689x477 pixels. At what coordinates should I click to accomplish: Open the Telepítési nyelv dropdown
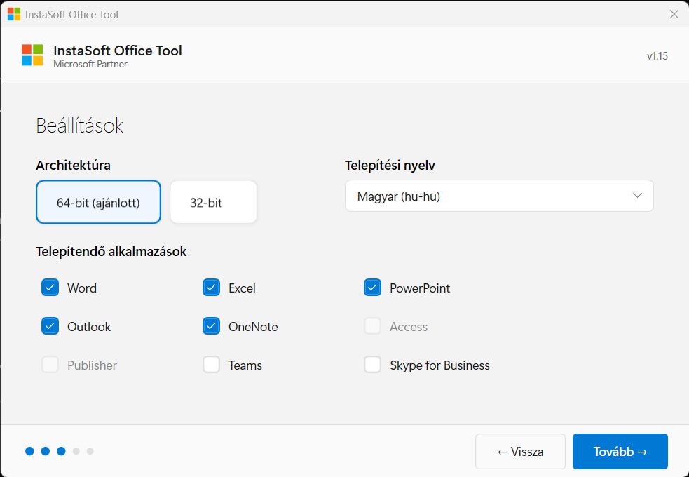click(498, 196)
